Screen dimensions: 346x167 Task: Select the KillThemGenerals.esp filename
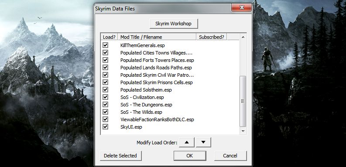coord(143,45)
